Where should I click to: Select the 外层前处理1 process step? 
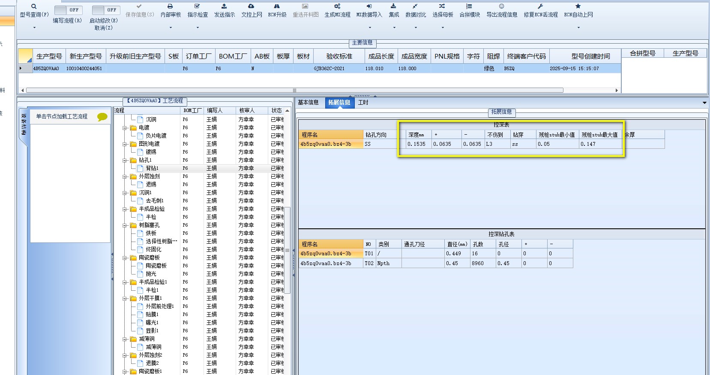(x=160, y=307)
